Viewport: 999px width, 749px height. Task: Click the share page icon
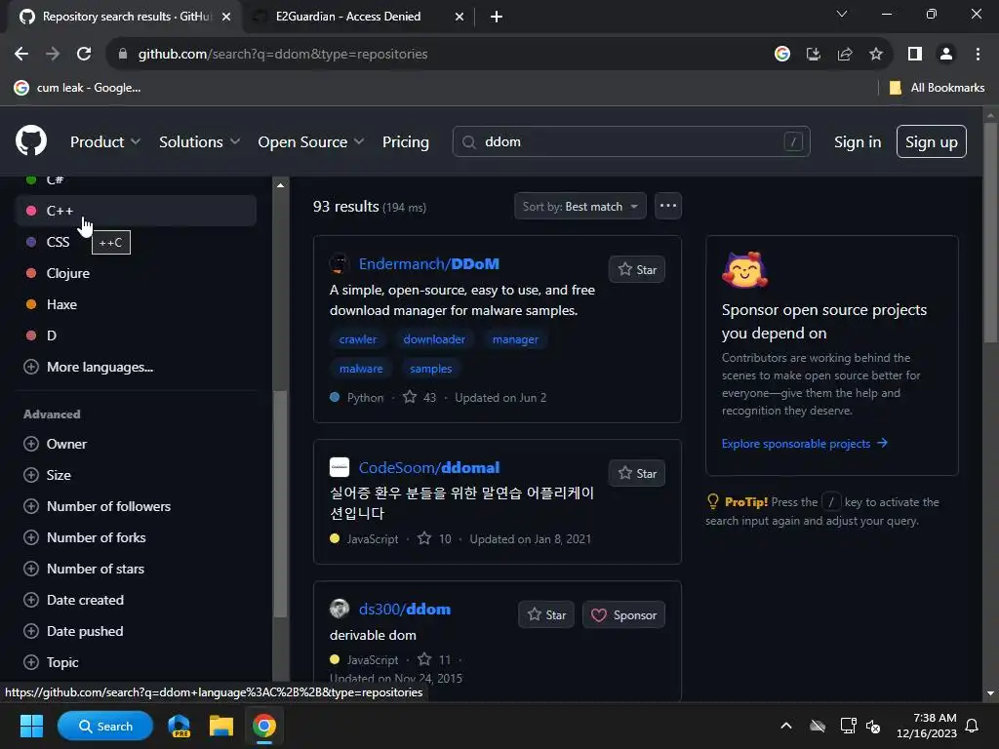pos(844,55)
